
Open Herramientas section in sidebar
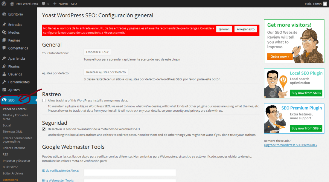(x=19, y=82)
